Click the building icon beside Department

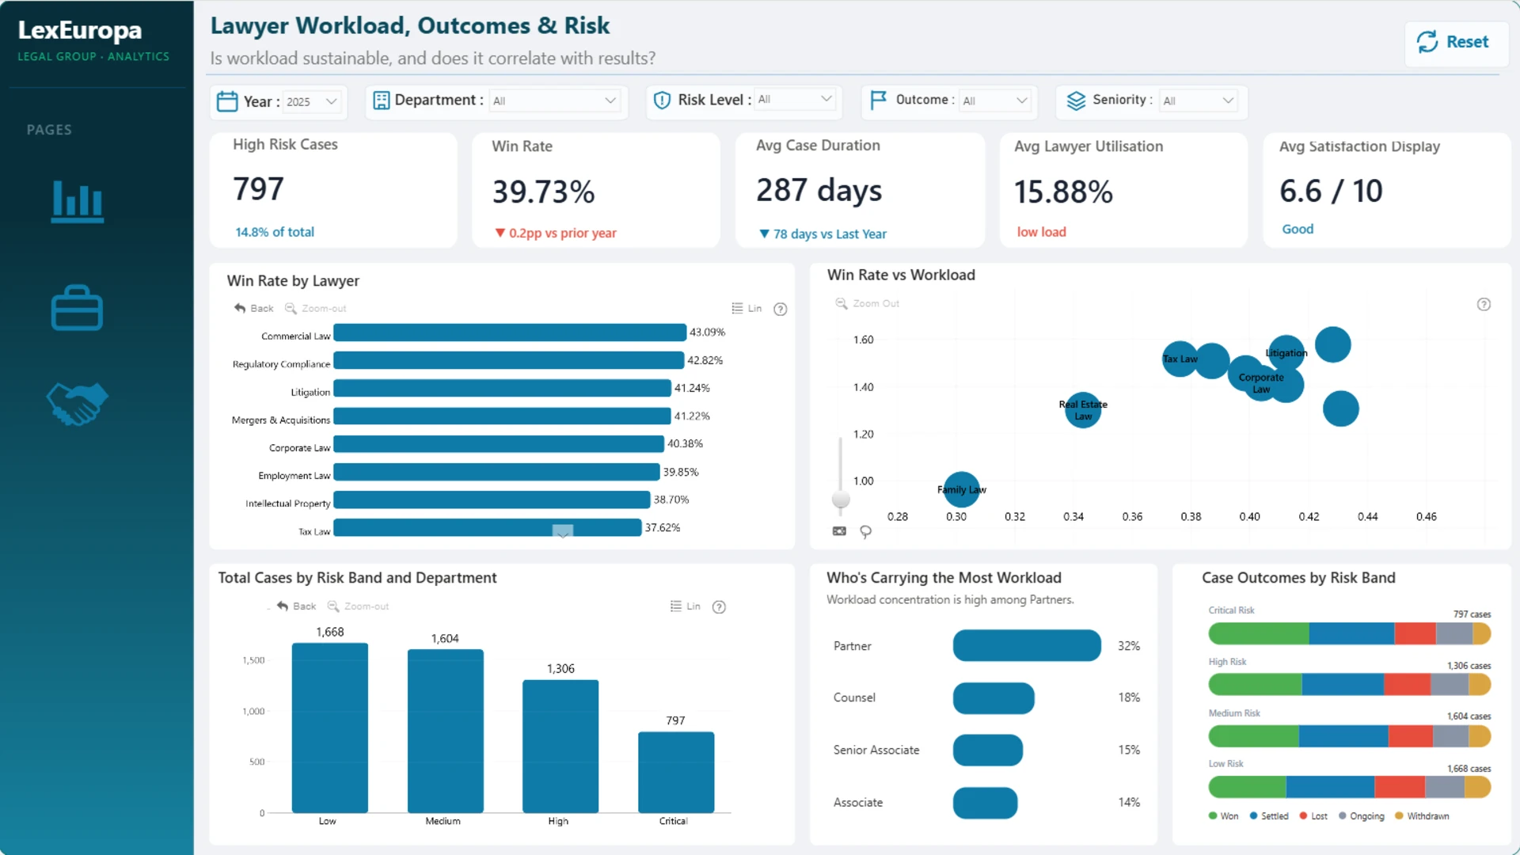tap(382, 101)
